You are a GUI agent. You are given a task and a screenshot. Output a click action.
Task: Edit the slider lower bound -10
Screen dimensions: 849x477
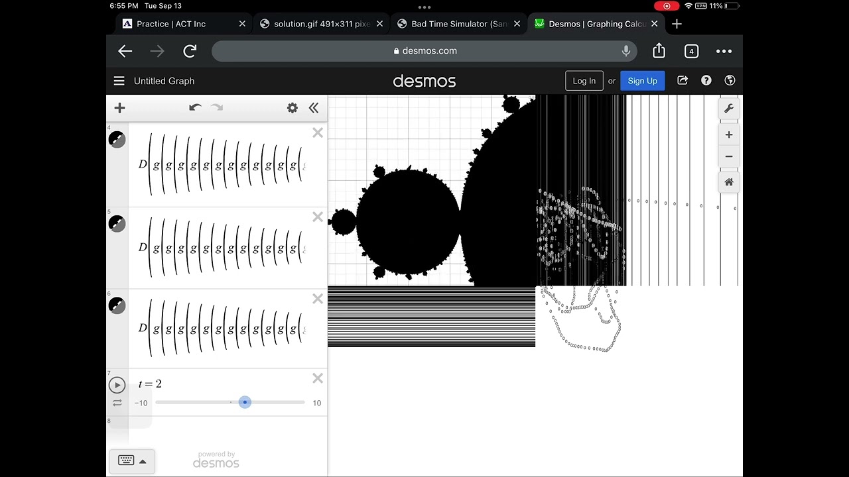point(141,403)
